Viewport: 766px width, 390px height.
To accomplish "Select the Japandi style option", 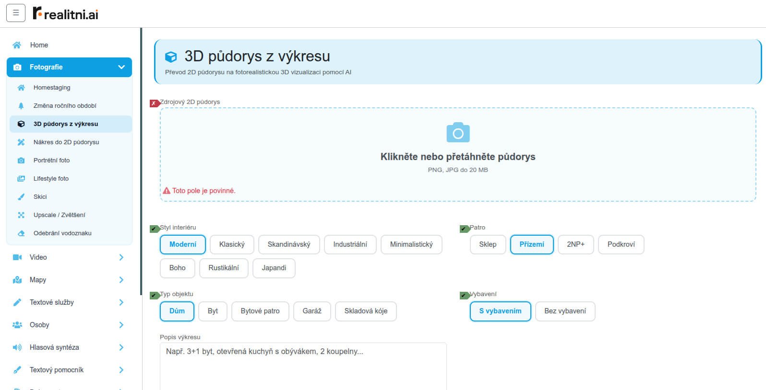I will point(274,268).
